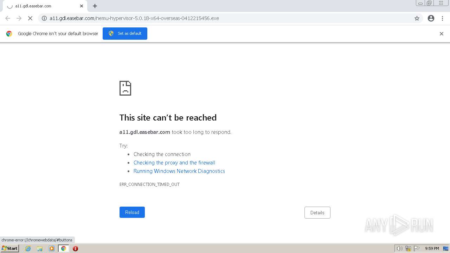Restore down the Chrome window
The image size is (450, 253).
[x=429, y=3]
